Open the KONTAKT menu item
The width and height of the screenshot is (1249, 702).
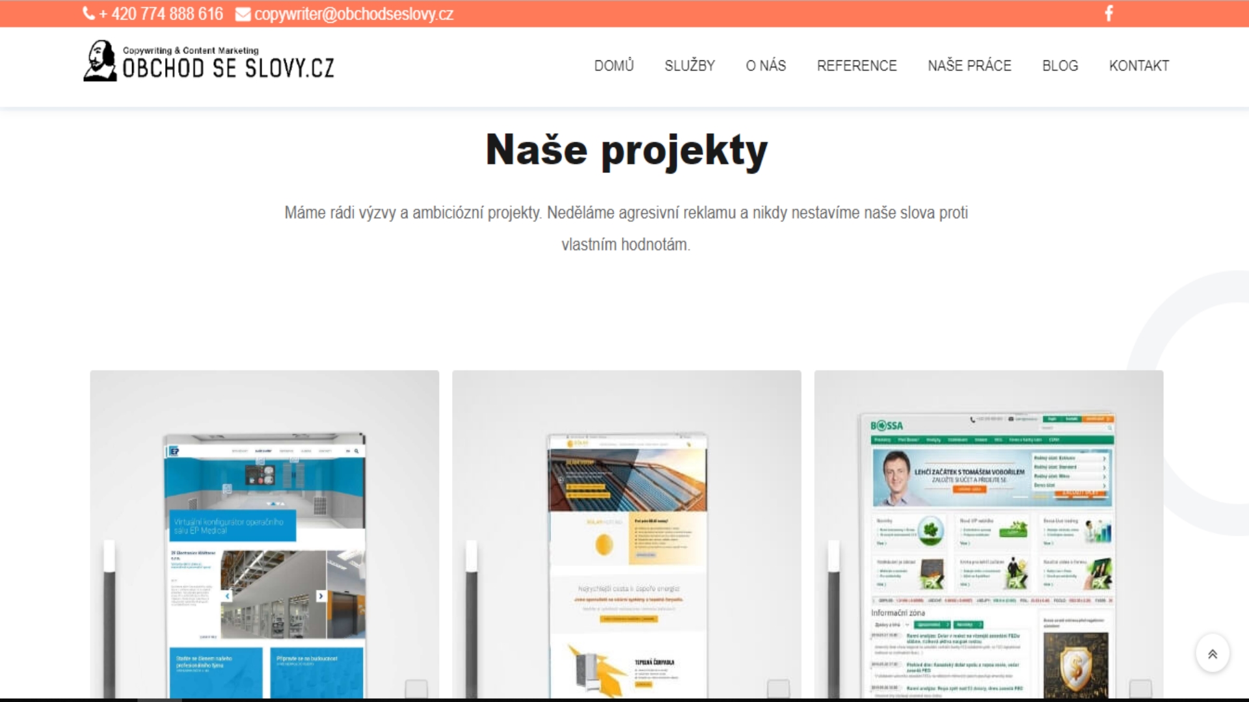(x=1139, y=66)
